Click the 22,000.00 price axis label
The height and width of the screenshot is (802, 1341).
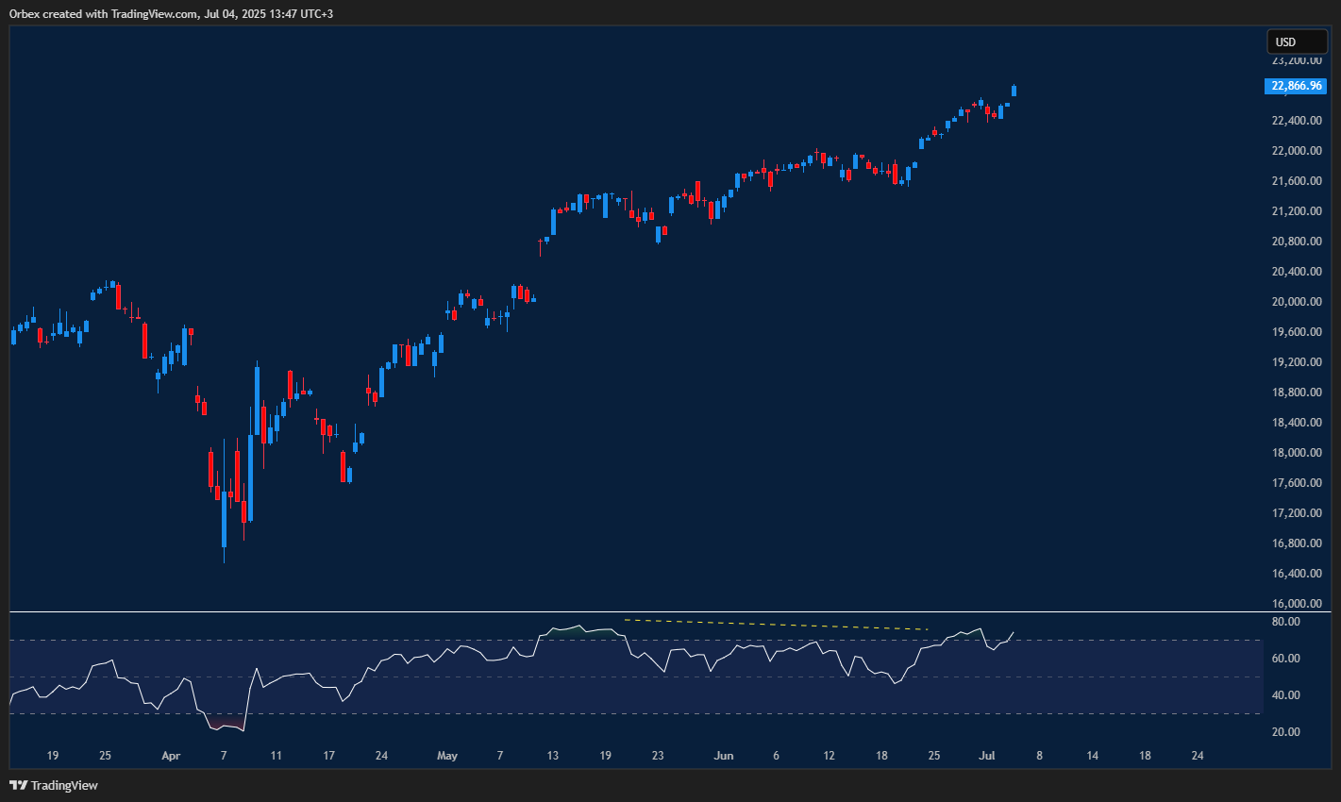[1297, 151]
